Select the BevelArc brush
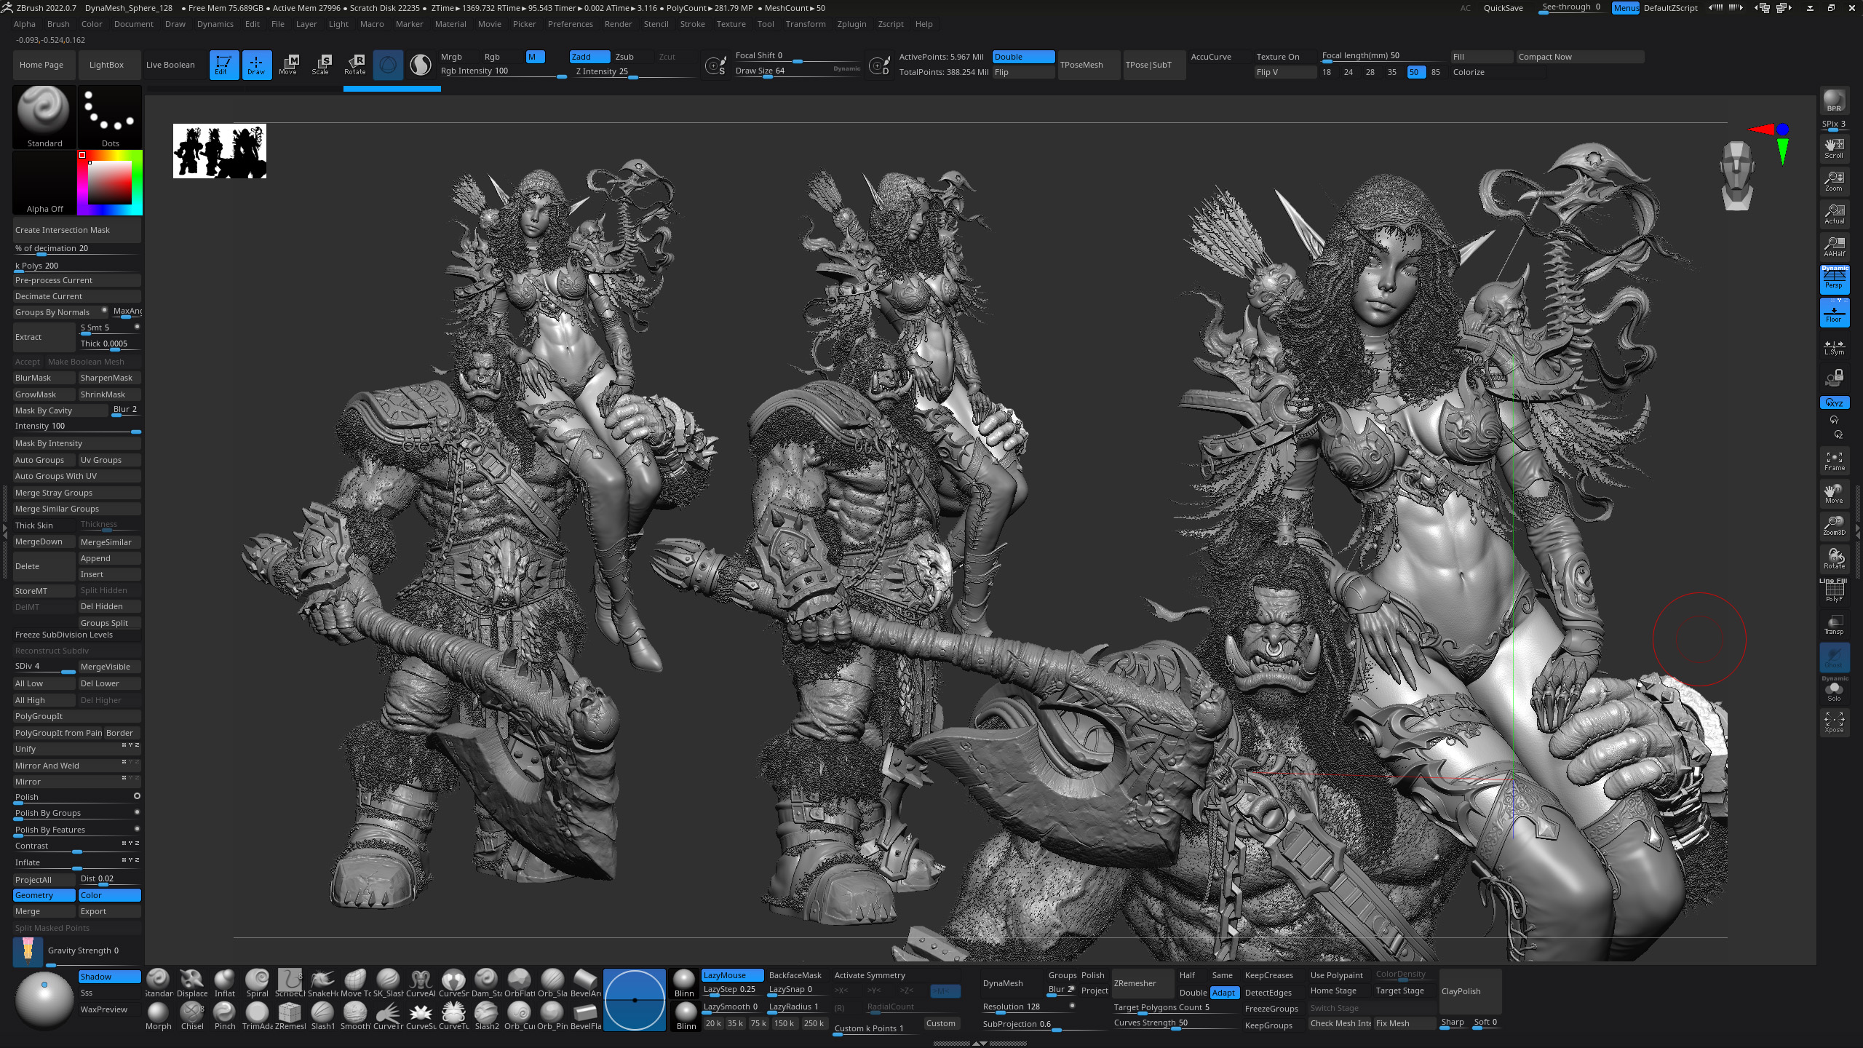 pyautogui.click(x=584, y=983)
